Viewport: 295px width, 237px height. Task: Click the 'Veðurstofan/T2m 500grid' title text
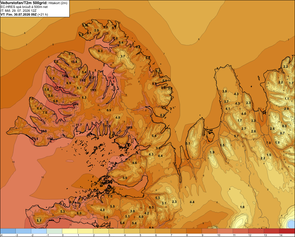24,3
